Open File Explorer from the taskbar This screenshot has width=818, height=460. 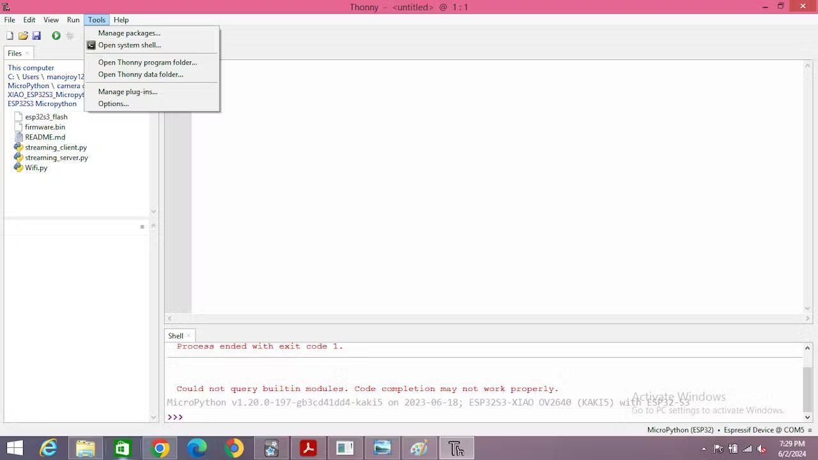pos(86,448)
